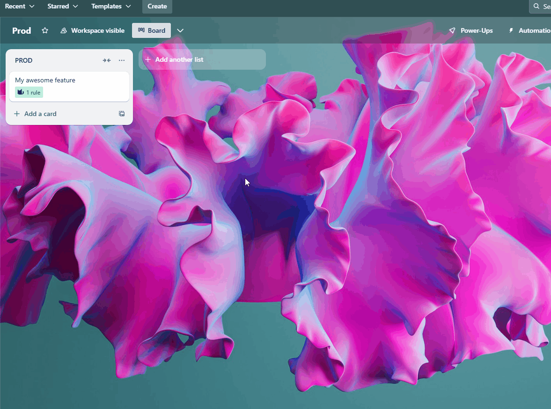Click the Butler cat icon on the card badge
The image size is (551, 409).
click(x=20, y=92)
